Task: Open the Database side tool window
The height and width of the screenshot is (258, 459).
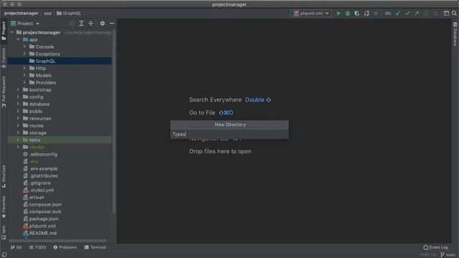Action: (x=455, y=34)
